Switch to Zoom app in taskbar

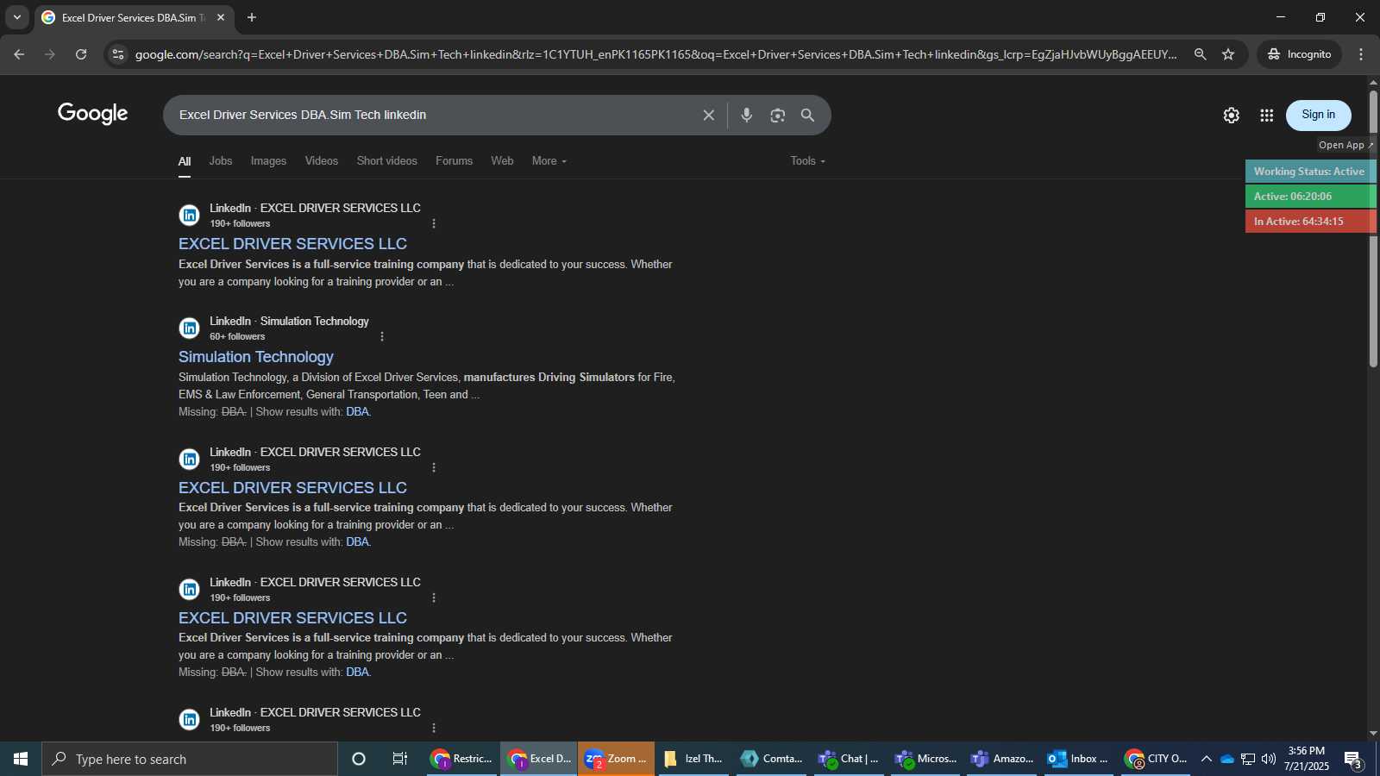point(616,759)
